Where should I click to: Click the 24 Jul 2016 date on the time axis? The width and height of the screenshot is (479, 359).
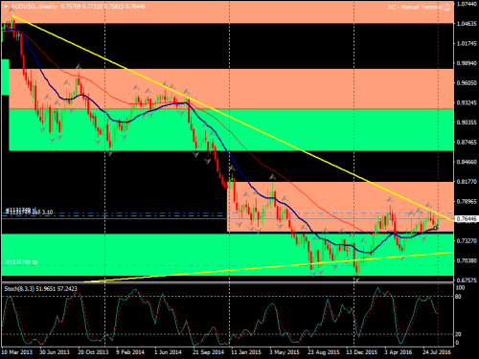coord(437,352)
